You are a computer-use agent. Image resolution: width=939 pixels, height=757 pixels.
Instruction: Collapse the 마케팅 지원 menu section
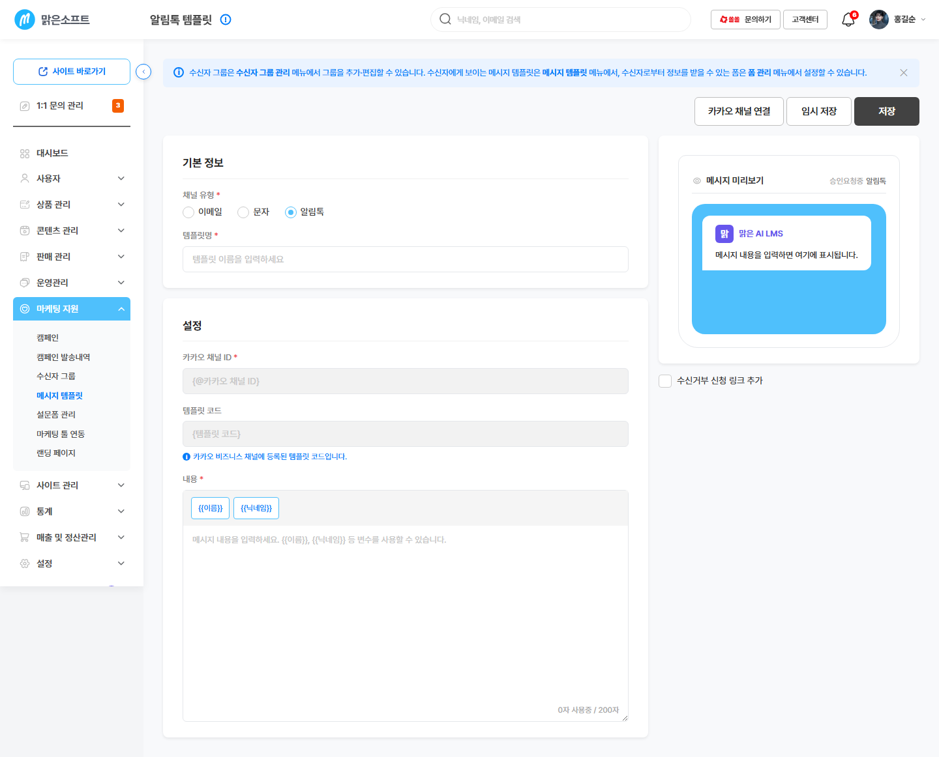tap(72, 309)
